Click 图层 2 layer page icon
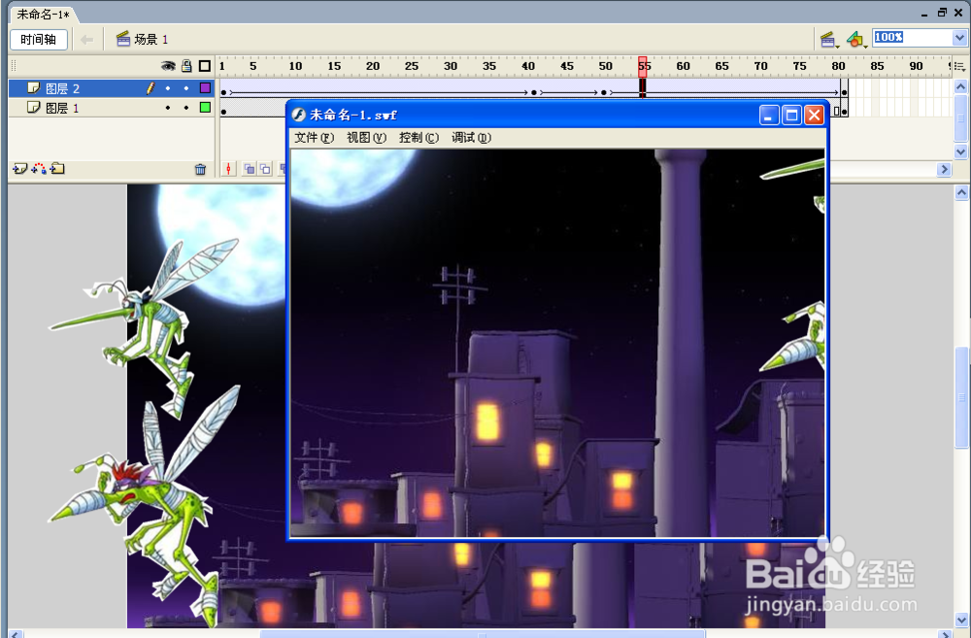Image resolution: width=971 pixels, height=638 pixels. click(x=33, y=88)
